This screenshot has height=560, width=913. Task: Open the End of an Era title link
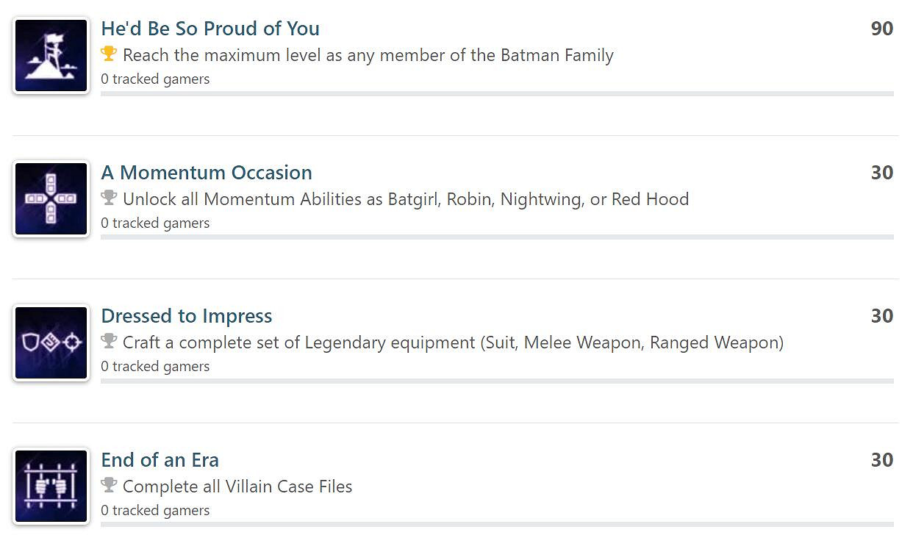(x=160, y=460)
